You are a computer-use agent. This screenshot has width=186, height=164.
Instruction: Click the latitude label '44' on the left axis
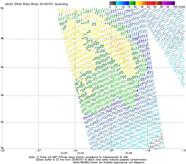tap(2, 95)
